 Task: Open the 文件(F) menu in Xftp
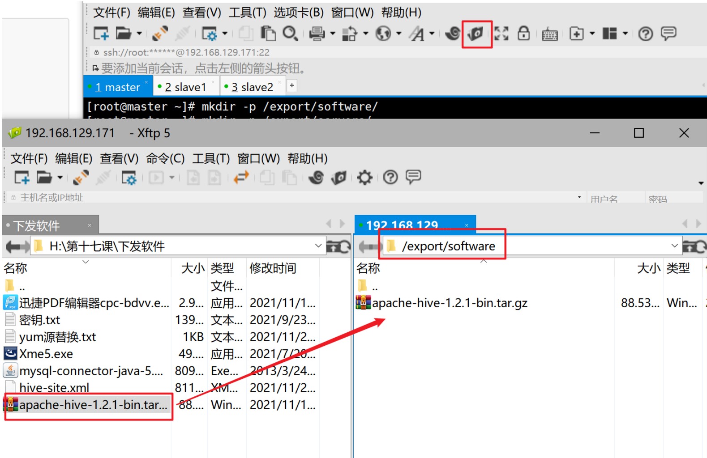point(29,158)
